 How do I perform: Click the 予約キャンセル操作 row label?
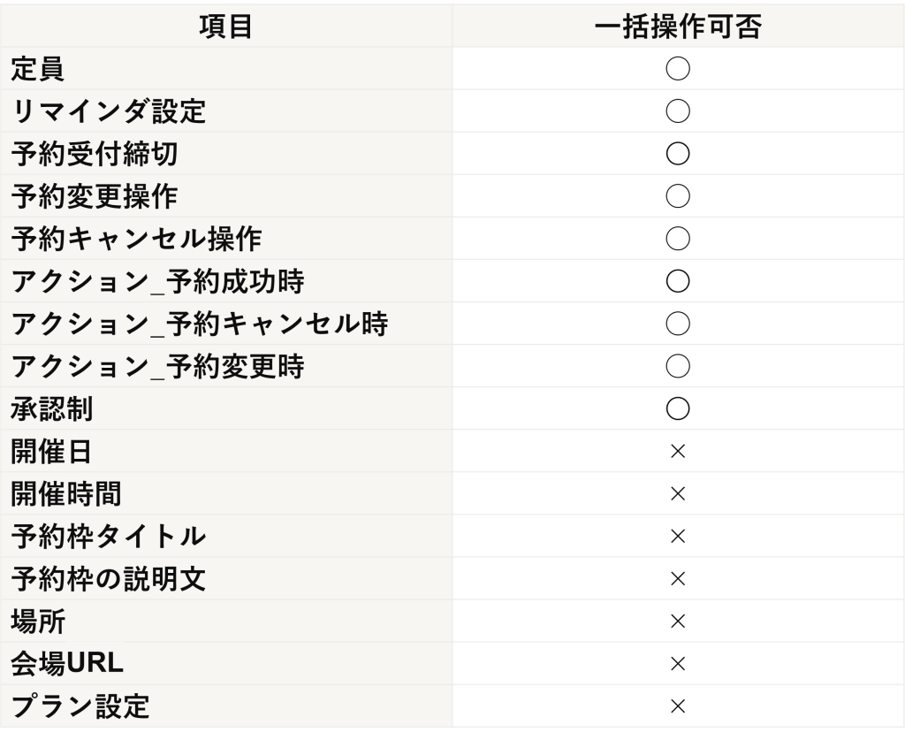(x=136, y=239)
